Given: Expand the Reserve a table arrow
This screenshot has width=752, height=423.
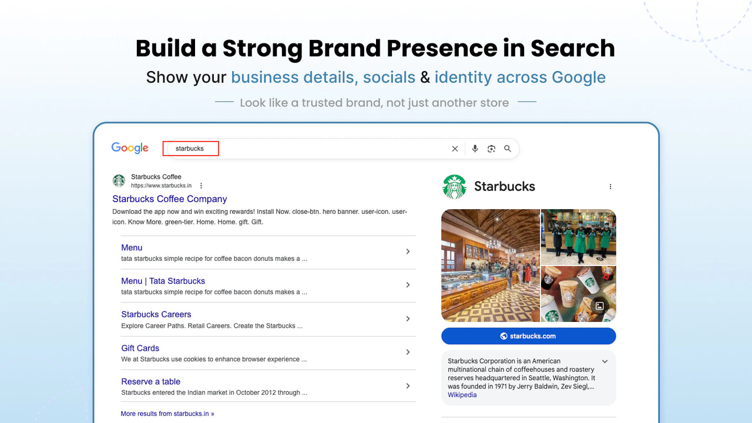Looking at the screenshot, I should click(408, 386).
